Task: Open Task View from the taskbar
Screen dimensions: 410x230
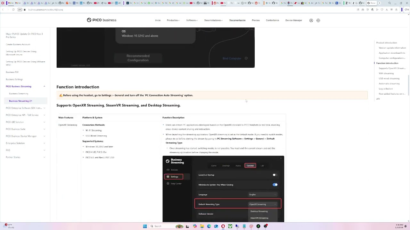Action: coord(187,226)
